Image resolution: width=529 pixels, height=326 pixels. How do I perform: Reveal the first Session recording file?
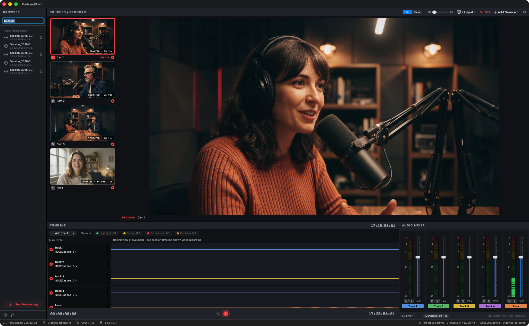click(x=41, y=38)
